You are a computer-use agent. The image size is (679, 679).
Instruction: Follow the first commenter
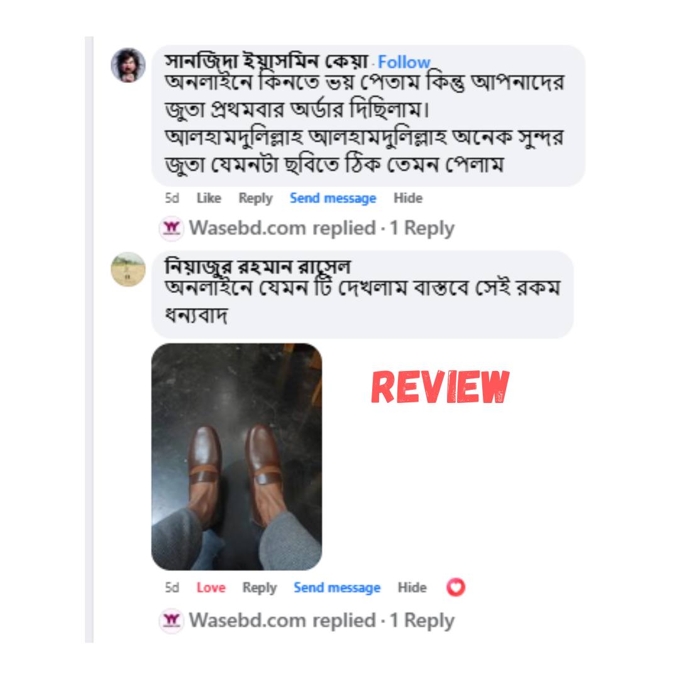point(404,62)
